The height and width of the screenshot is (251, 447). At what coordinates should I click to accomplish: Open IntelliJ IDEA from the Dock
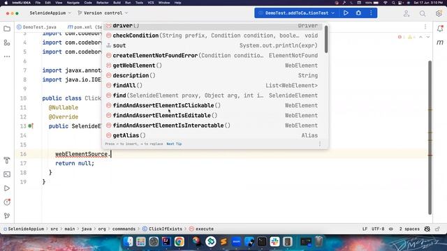[x=166, y=242]
